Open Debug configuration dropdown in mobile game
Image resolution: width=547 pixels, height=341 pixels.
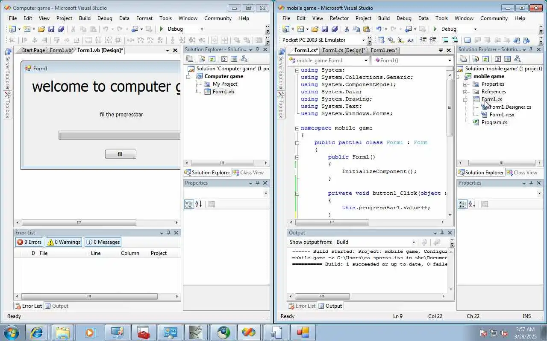(x=475, y=29)
